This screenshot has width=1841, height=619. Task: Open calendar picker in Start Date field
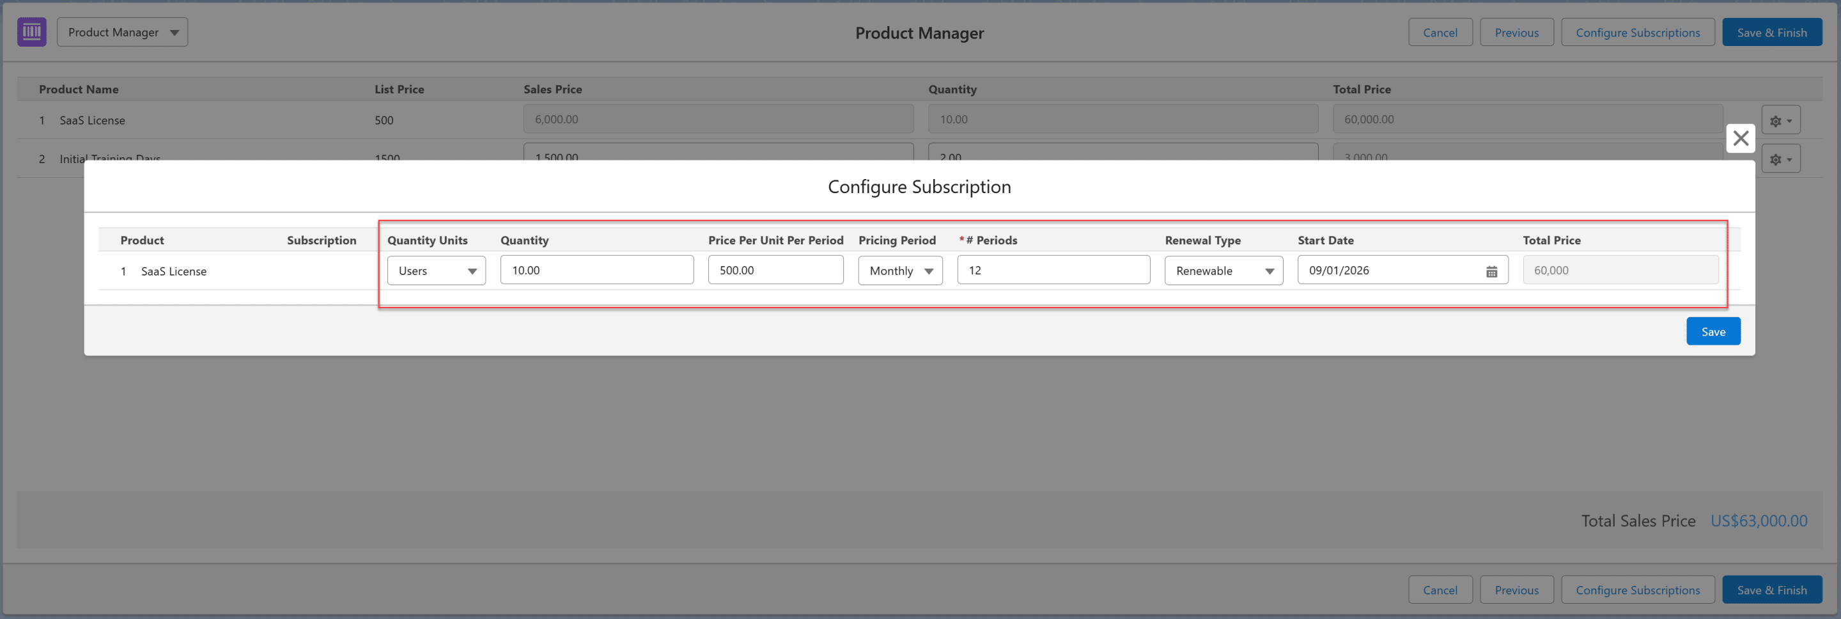[1491, 271]
